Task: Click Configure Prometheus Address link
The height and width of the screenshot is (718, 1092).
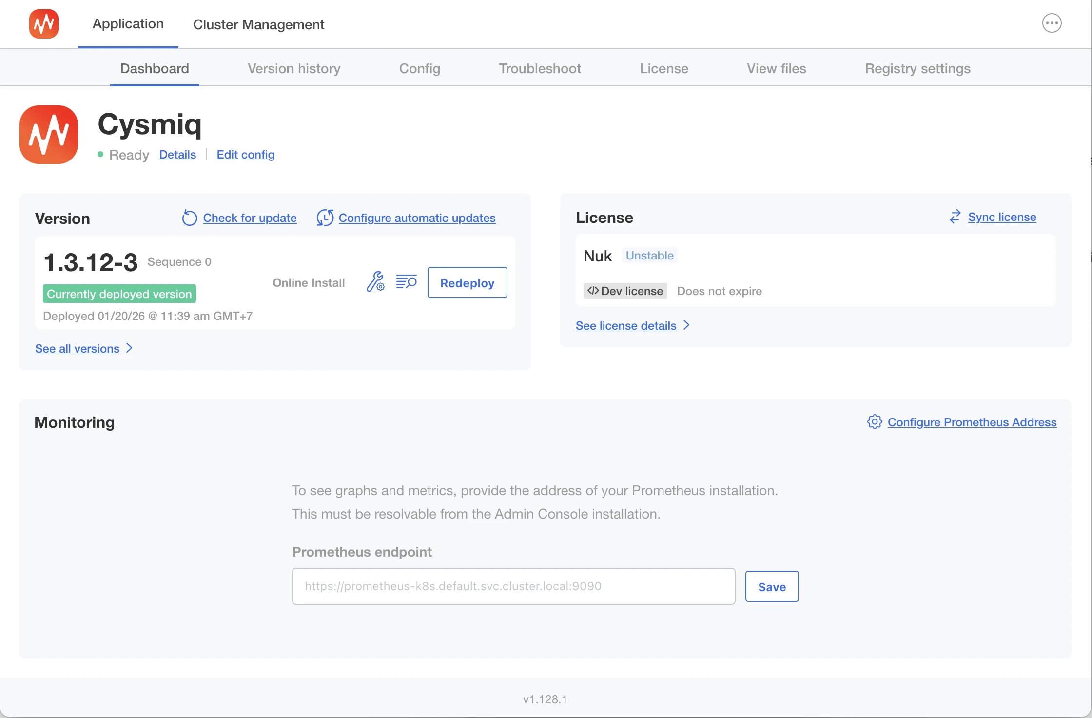Action: [x=972, y=422]
